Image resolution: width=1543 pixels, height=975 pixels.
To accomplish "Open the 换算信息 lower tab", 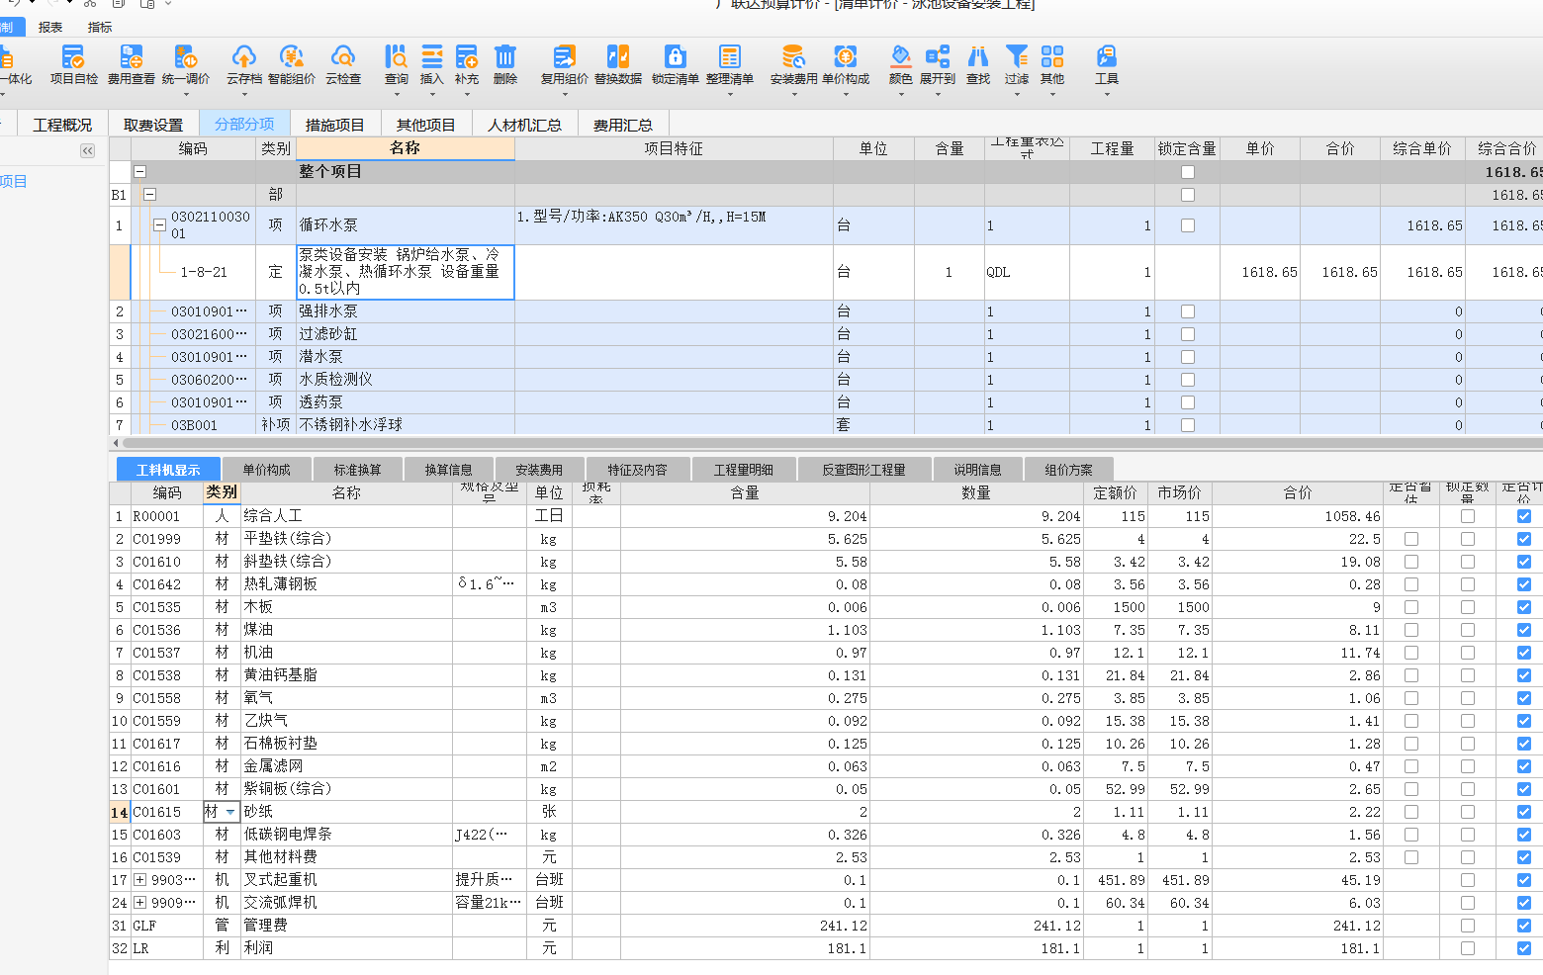I will click(448, 470).
